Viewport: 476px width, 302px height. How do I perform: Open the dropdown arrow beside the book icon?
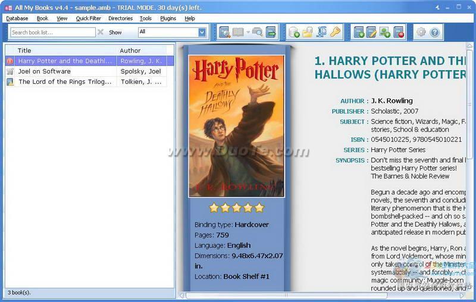click(x=248, y=32)
